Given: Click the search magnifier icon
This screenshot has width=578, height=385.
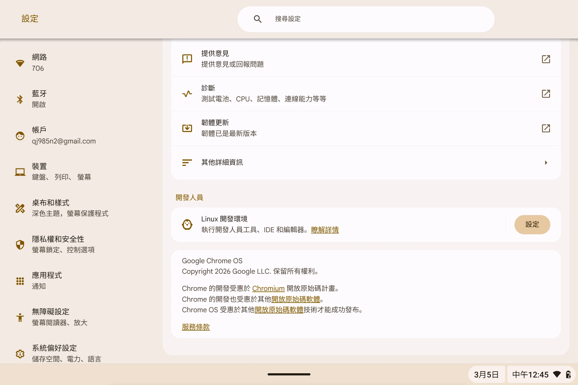Looking at the screenshot, I should coord(257,19).
